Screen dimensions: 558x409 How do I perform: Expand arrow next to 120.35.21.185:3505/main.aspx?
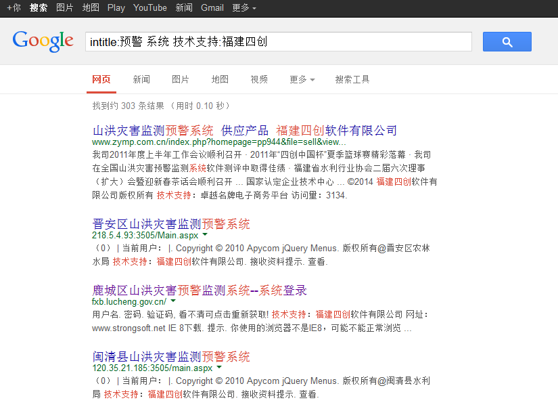coord(219,367)
